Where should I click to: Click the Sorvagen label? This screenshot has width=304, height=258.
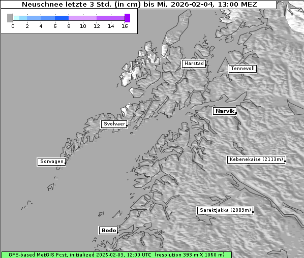click(51, 162)
